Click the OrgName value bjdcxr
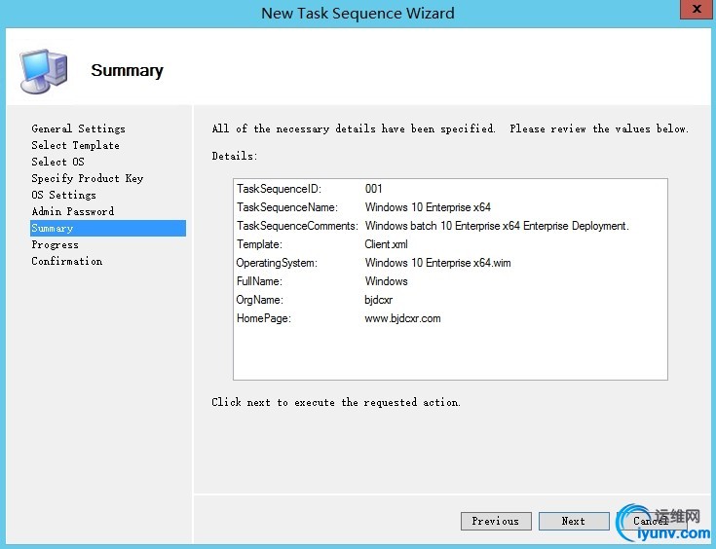716x549 pixels. click(378, 300)
